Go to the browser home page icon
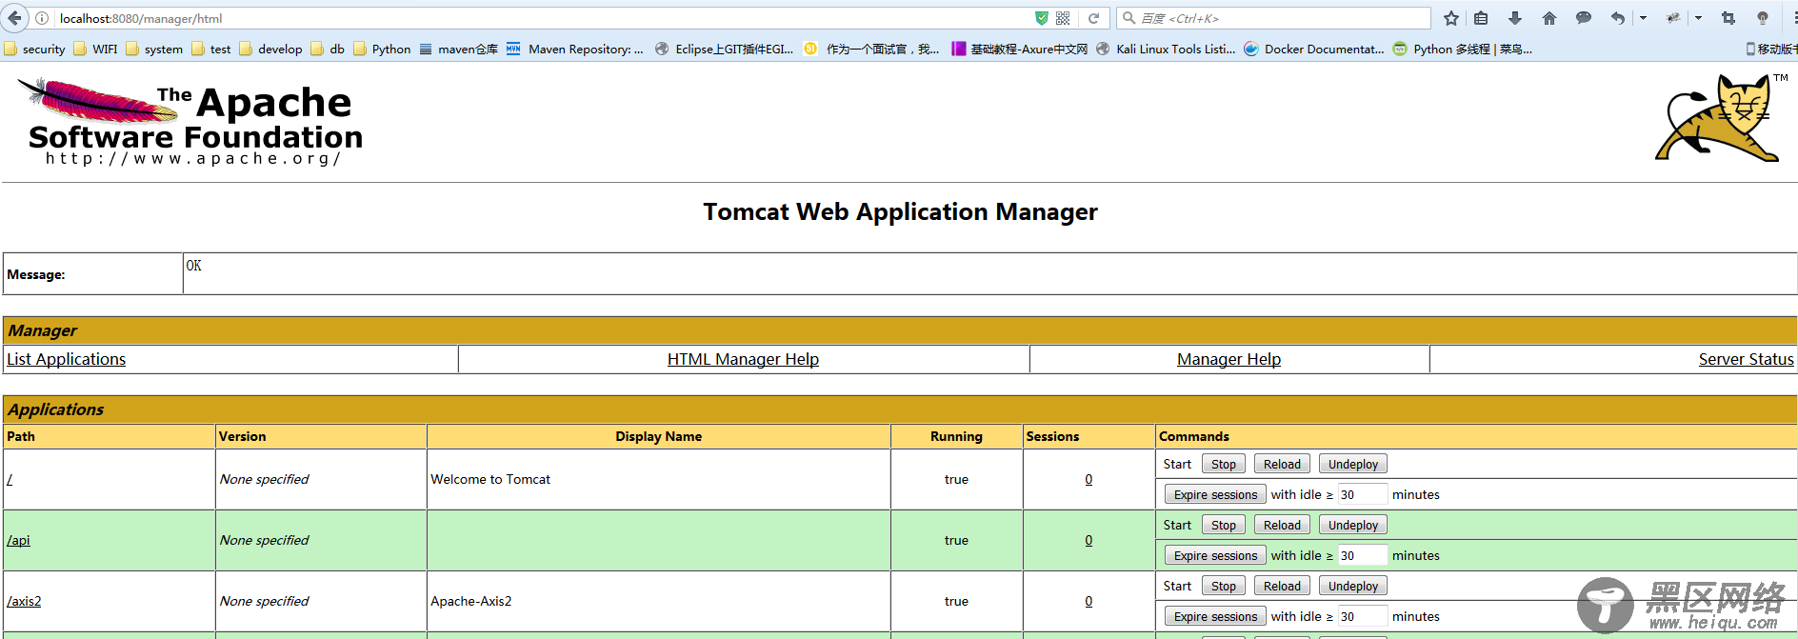 tap(1549, 18)
